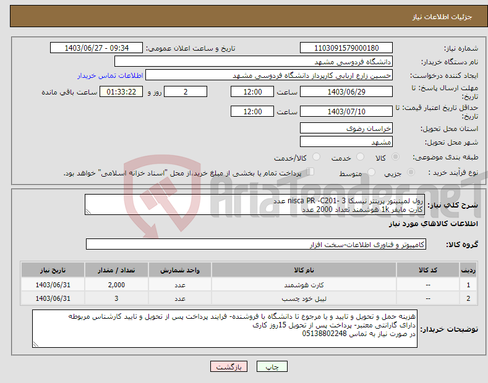The height and width of the screenshot is (383, 488).
Task: Click the واحد شمارش column header
Action: coord(180,270)
